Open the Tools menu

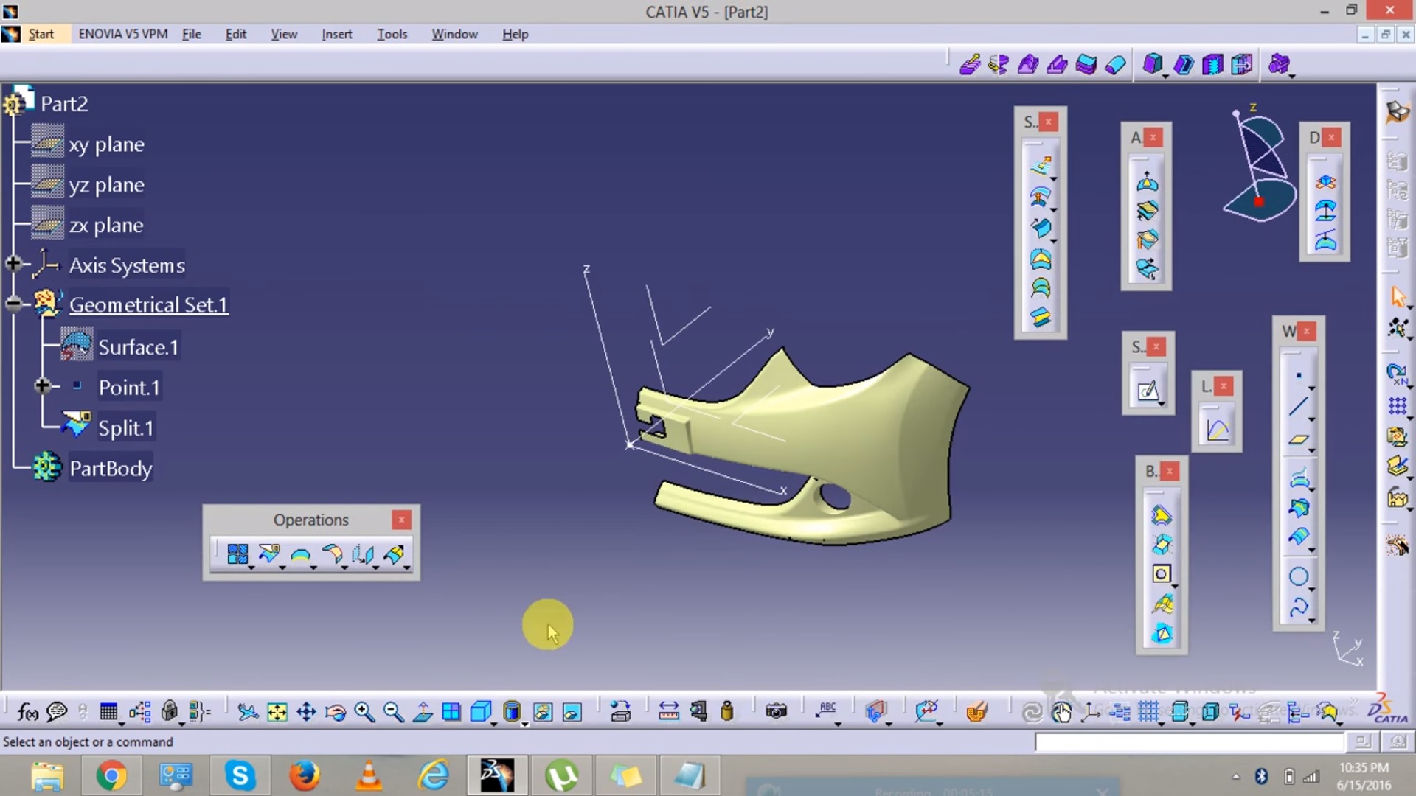click(x=392, y=34)
